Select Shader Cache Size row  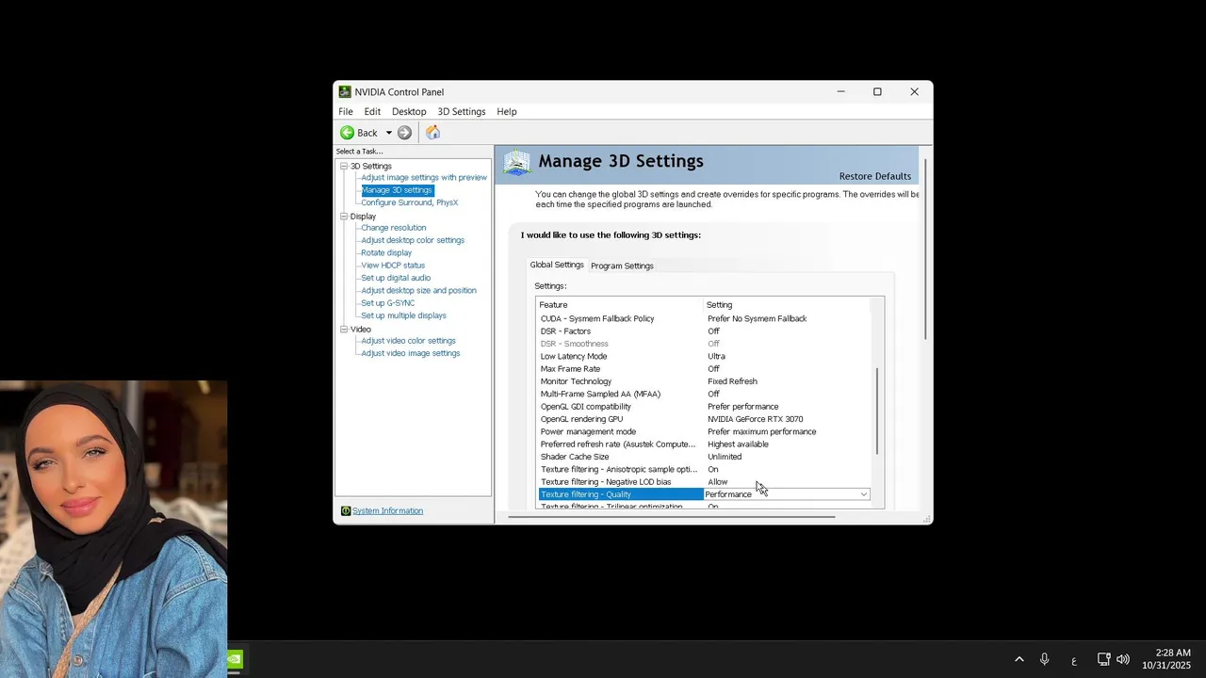(704, 457)
